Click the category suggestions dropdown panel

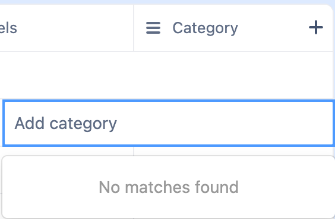pos(169,187)
